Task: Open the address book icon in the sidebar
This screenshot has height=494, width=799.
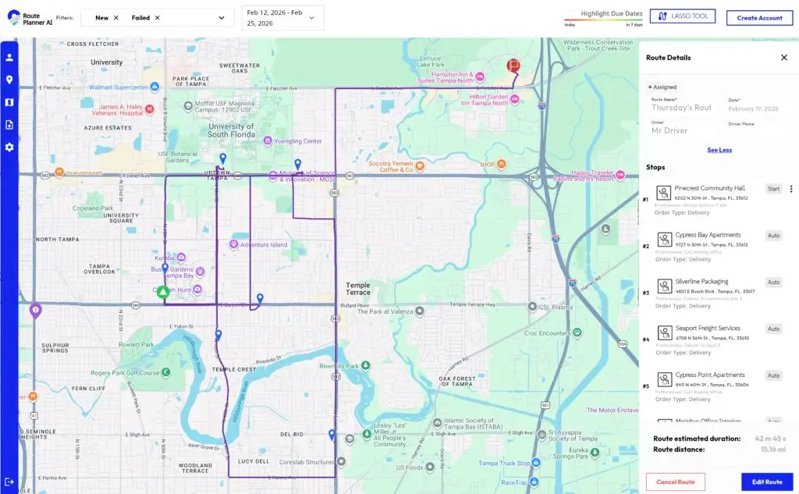Action: [9, 102]
